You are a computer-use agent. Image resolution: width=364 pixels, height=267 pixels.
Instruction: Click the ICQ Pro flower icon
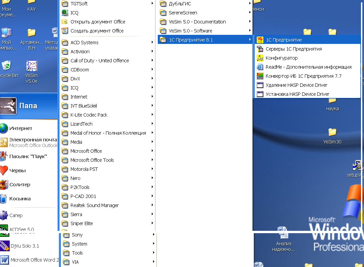tap(65, 13)
